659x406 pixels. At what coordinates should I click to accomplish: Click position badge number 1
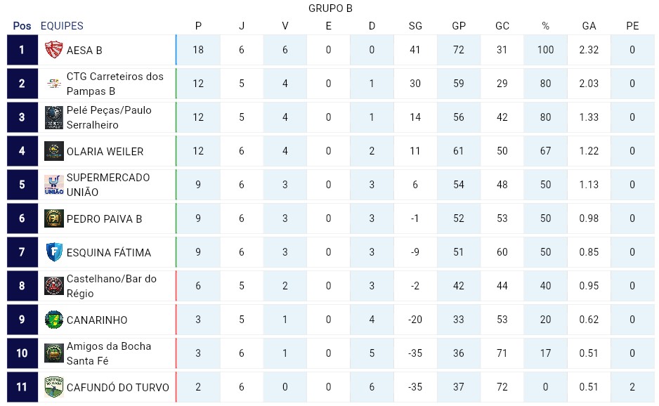click(22, 50)
